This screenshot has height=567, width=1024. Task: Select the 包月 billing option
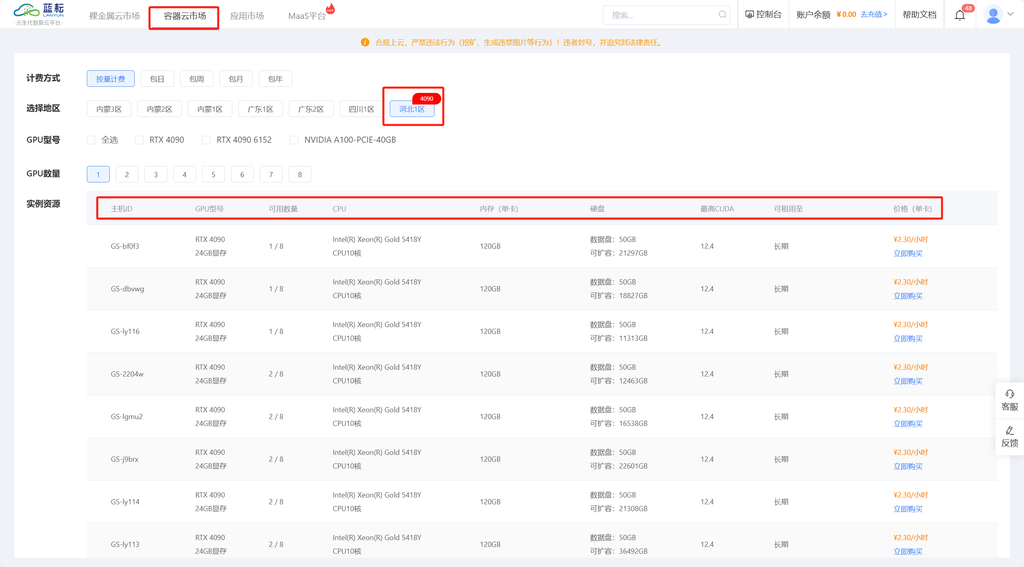tap(236, 79)
